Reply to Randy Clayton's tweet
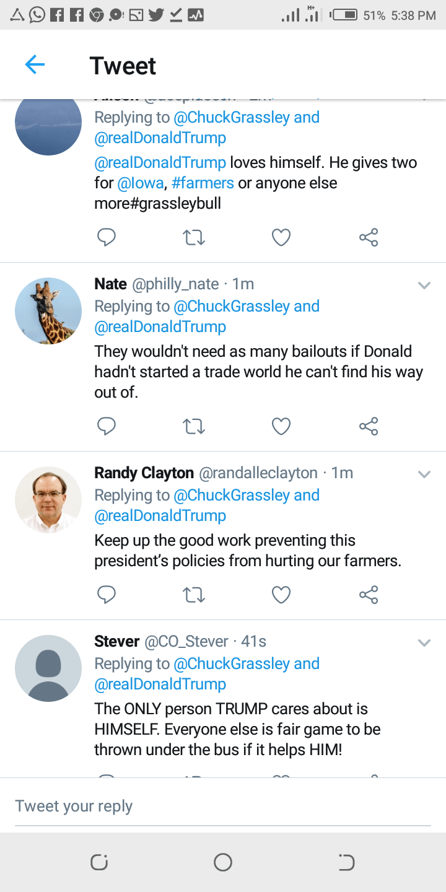The width and height of the screenshot is (446, 892). [x=107, y=595]
